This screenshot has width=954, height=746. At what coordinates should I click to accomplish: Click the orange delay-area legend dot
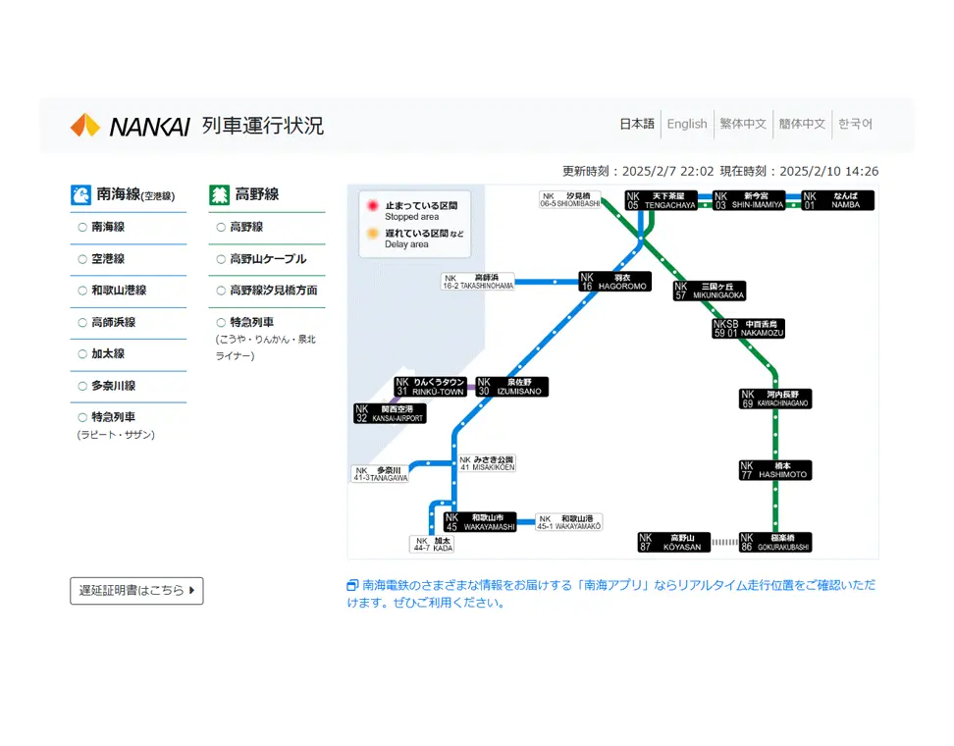click(x=373, y=234)
